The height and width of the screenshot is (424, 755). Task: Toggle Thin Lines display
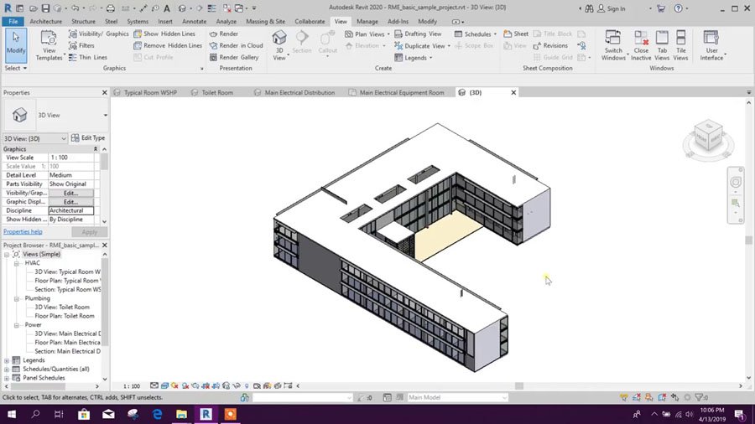(x=88, y=57)
